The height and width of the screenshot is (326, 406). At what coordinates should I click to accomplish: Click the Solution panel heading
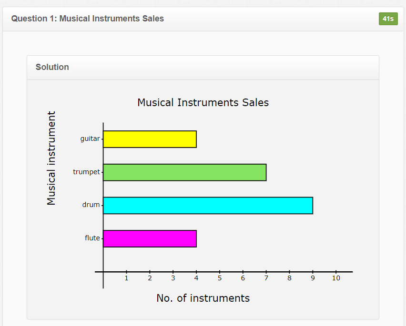(x=52, y=67)
